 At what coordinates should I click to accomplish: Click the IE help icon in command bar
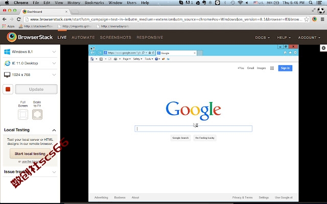(x=156, y=59)
